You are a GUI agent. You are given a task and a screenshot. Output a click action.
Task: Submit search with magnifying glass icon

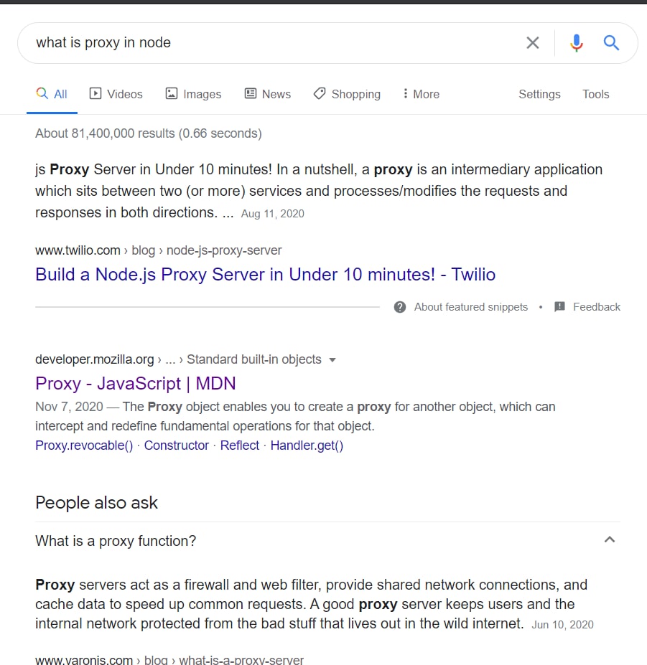pos(611,43)
